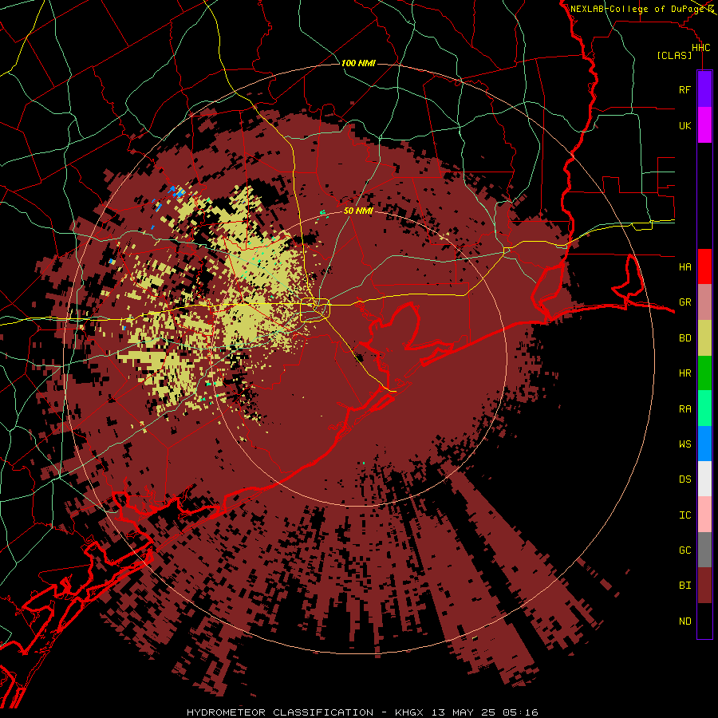Click the ND legend label
This screenshot has width=718, height=718.
tap(684, 621)
